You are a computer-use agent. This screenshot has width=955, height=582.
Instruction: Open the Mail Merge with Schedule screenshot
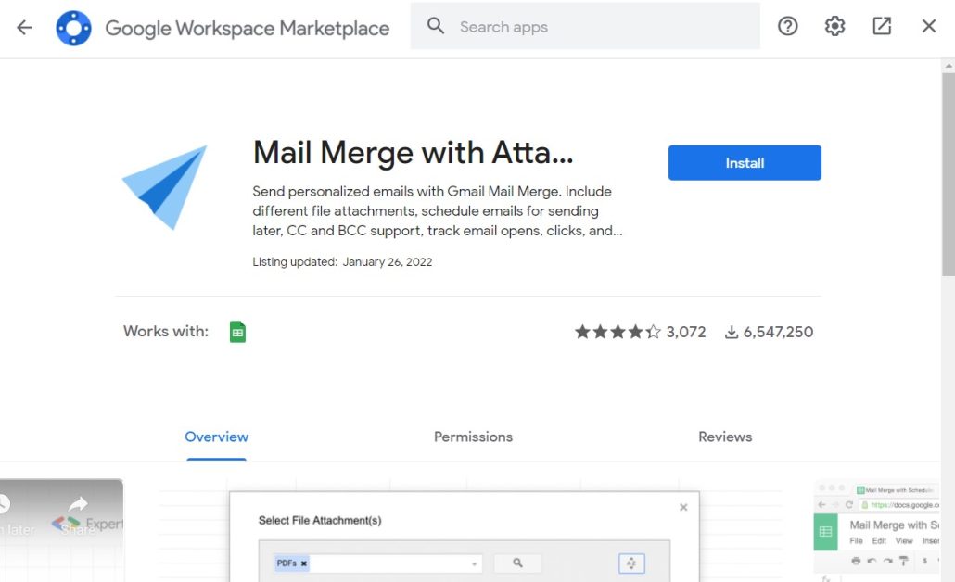tap(881, 533)
